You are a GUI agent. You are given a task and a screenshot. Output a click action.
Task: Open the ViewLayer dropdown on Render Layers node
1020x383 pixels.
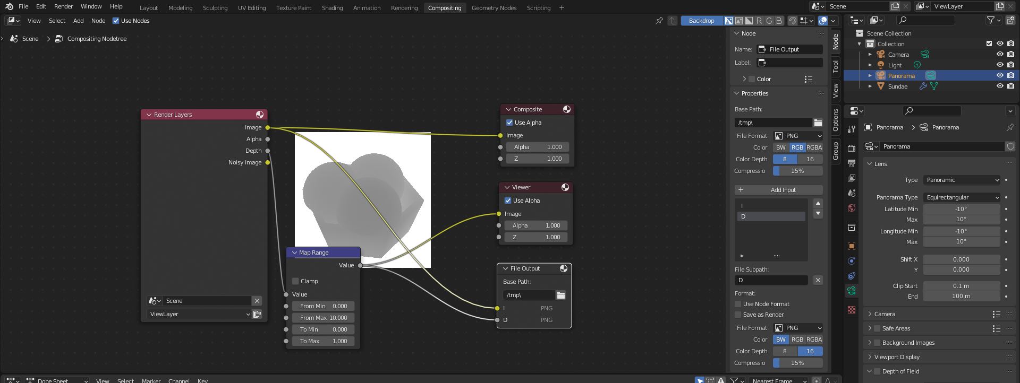coord(199,314)
